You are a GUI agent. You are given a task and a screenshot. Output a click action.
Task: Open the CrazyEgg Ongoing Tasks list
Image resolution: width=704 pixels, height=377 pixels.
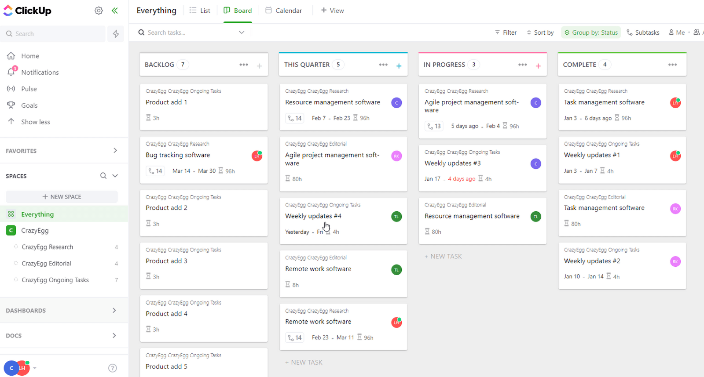[55, 280]
